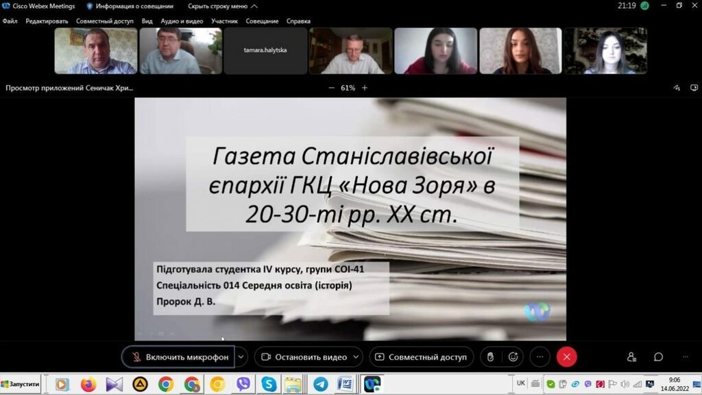Open the Аудио и видео menu
This screenshot has height=395, width=702.
pos(182,21)
